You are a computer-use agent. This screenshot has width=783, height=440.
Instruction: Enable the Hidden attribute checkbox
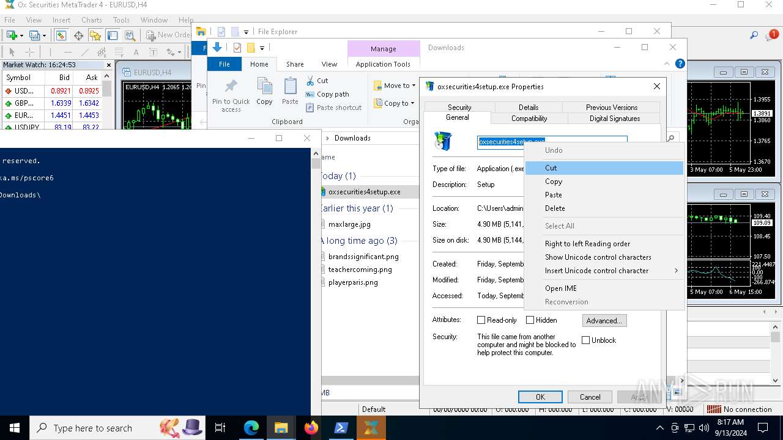[530, 320]
